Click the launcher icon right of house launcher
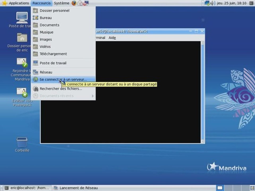The width and height of the screenshot is (255, 191). tap(86, 3)
